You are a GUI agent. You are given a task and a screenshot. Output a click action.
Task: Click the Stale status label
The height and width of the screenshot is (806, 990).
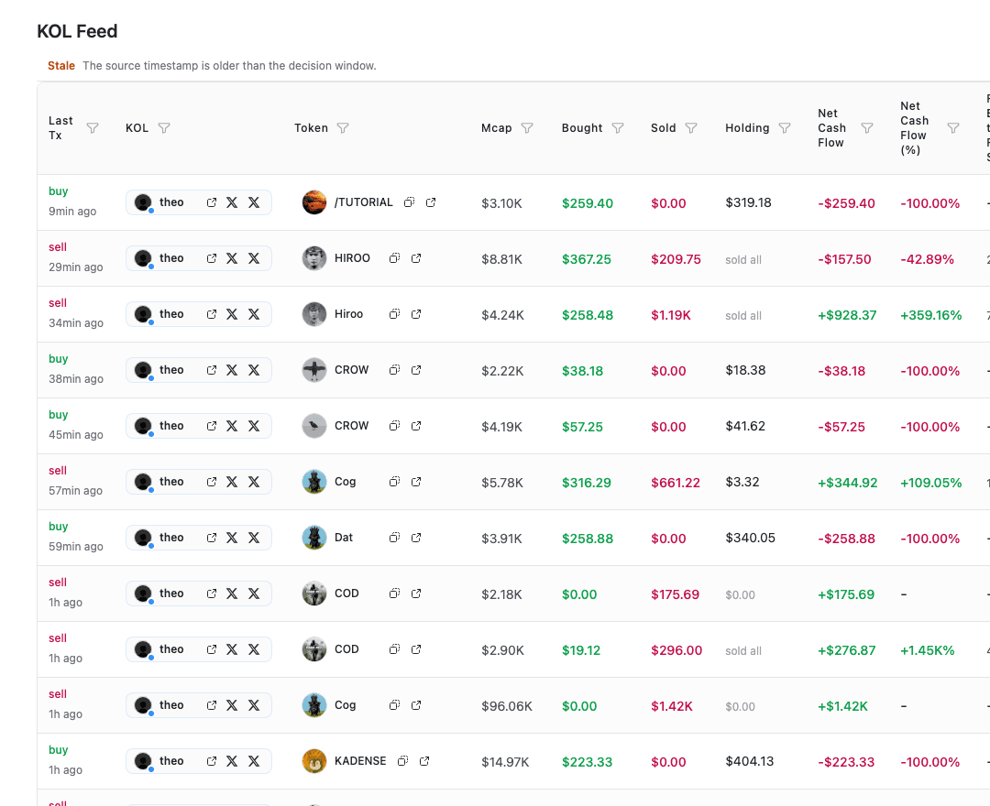pyautogui.click(x=61, y=66)
